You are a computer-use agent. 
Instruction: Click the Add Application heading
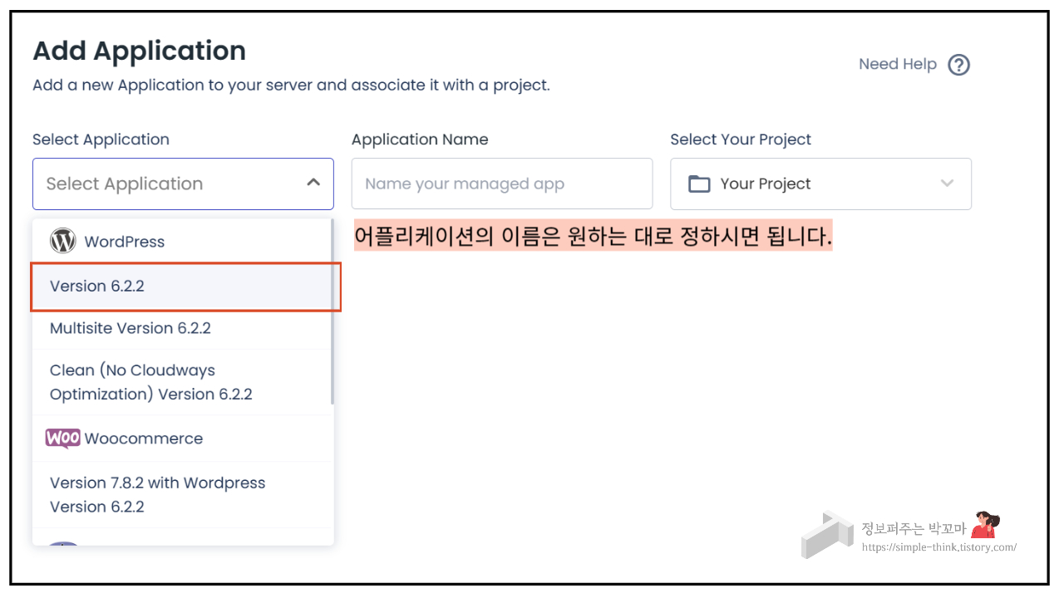pos(140,51)
